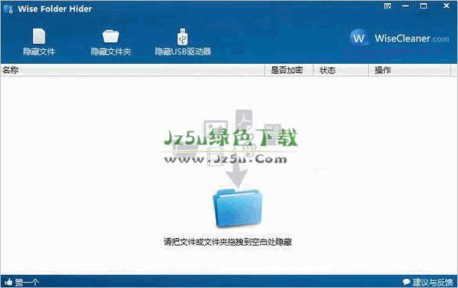Open the 隐藏文件夹 hide folder tool
The width and height of the screenshot is (458, 288).
point(111,41)
